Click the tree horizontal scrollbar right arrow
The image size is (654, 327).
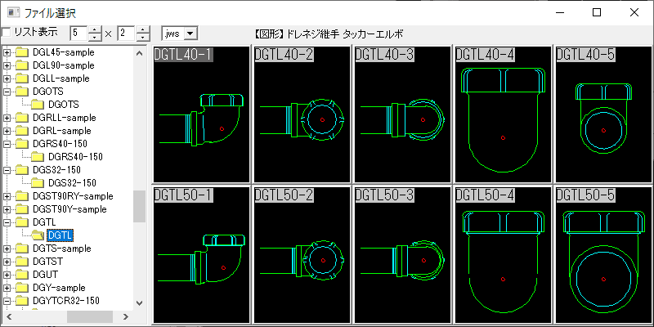[x=127, y=316]
